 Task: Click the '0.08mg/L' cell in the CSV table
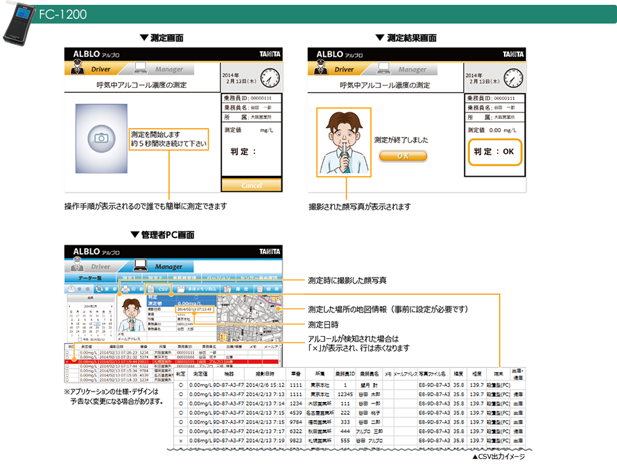pyautogui.click(x=200, y=441)
